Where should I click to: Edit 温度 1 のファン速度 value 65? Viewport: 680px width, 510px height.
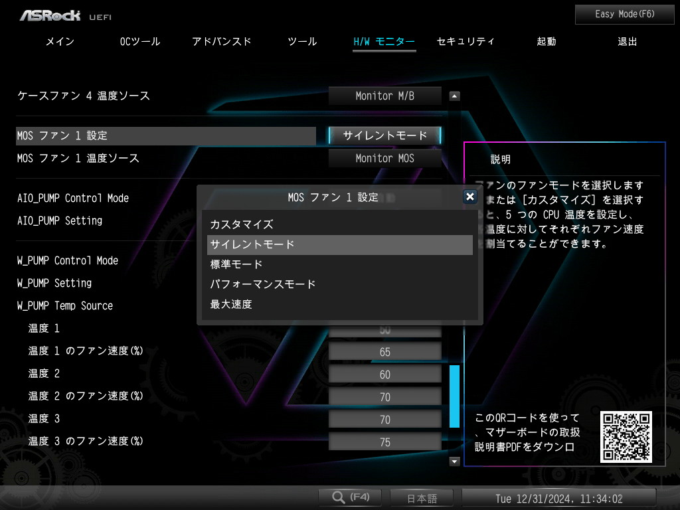(384, 352)
